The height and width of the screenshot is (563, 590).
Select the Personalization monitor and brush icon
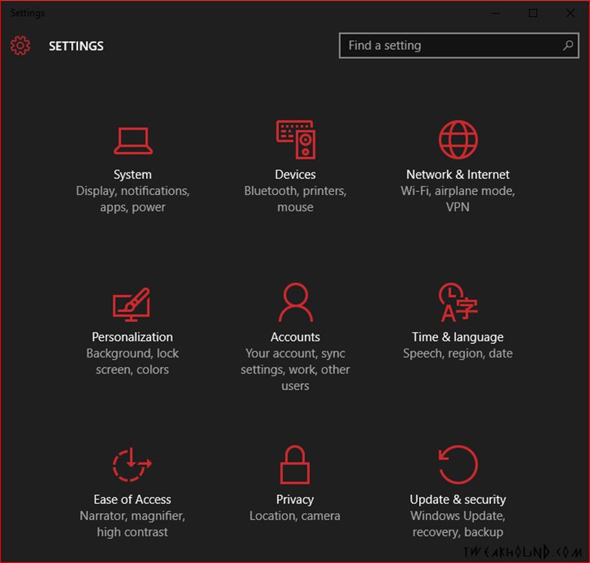click(132, 302)
